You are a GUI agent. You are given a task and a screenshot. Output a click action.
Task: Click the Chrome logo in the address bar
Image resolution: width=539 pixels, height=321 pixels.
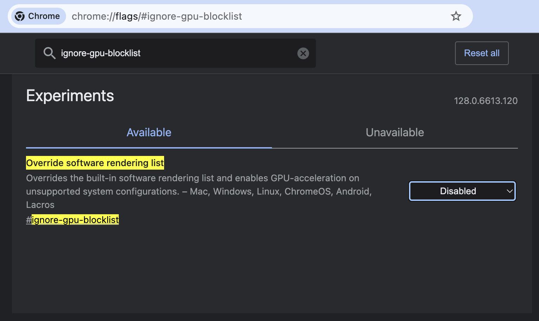pos(19,16)
